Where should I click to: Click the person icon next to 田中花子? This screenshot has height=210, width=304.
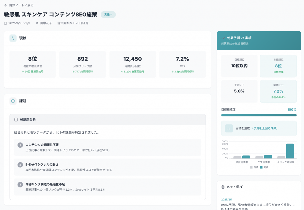[37, 23]
